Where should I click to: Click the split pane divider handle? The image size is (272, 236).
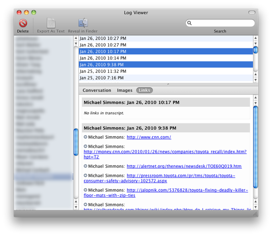(x=167, y=84)
